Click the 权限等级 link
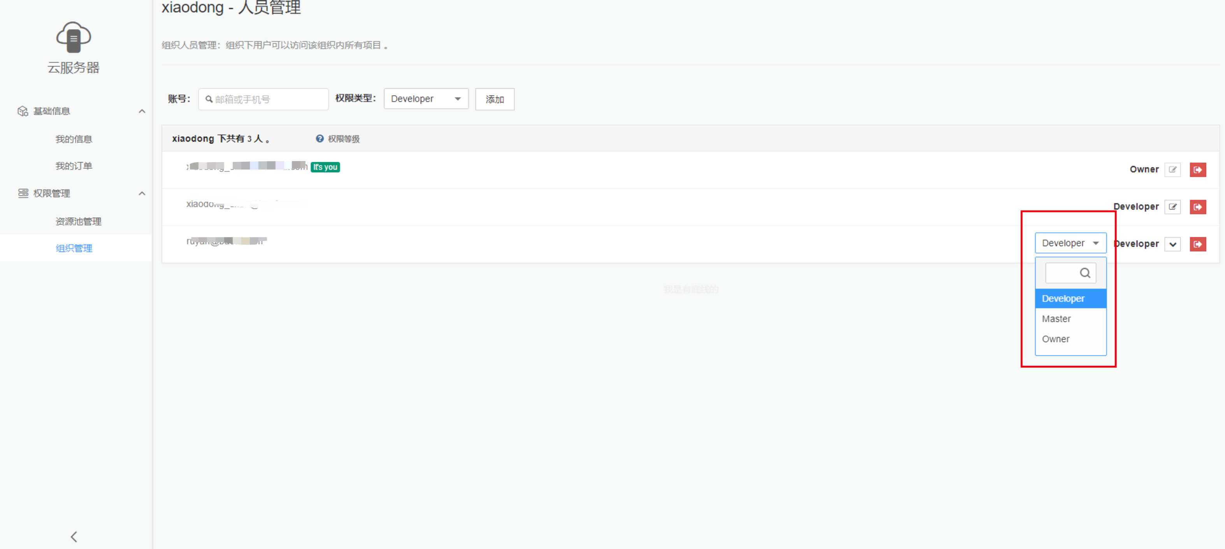This screenshot has height=549, width=1225. [x=344, y=139]
